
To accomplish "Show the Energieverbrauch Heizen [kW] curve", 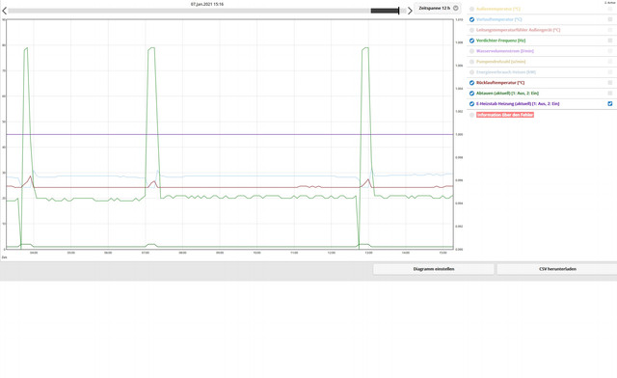I will tap(471, 72).
